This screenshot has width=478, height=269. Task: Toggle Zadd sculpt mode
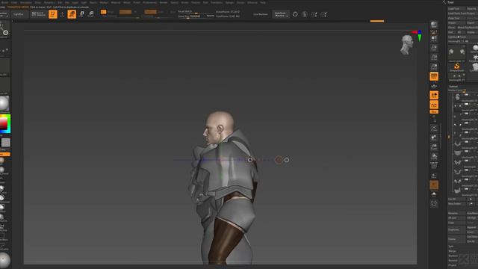tap(150, 12)
